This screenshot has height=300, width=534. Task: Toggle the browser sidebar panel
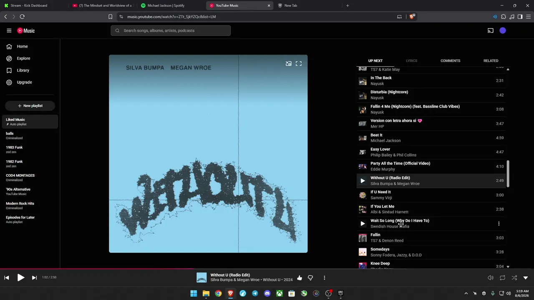(520, 17)
